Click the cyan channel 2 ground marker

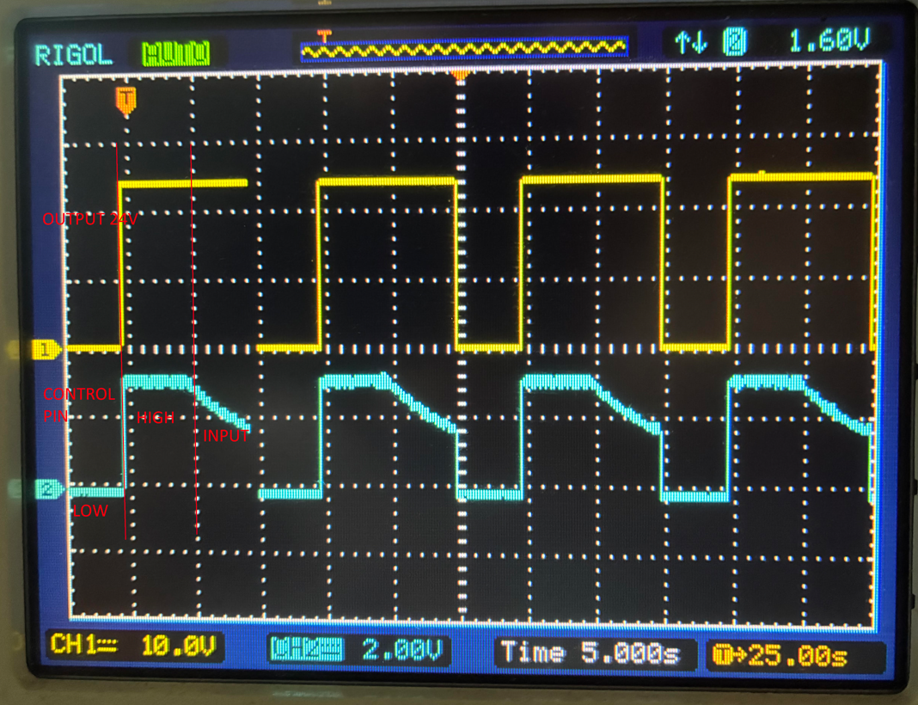click(51, 488)
